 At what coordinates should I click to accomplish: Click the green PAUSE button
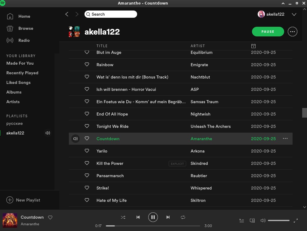click(x=268, y=32)
